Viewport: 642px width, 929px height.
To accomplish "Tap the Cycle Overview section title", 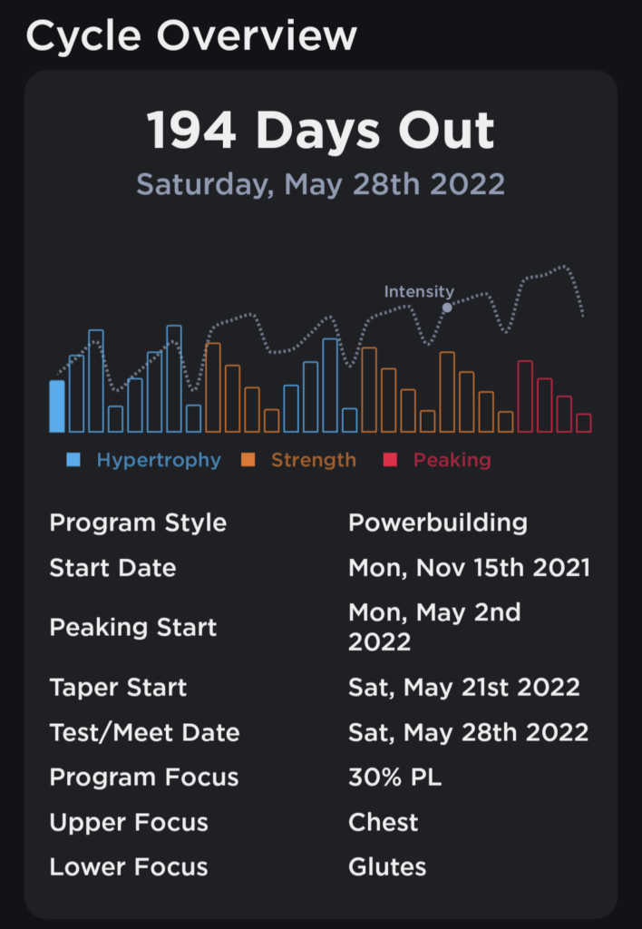I will (x=191, y=35).
